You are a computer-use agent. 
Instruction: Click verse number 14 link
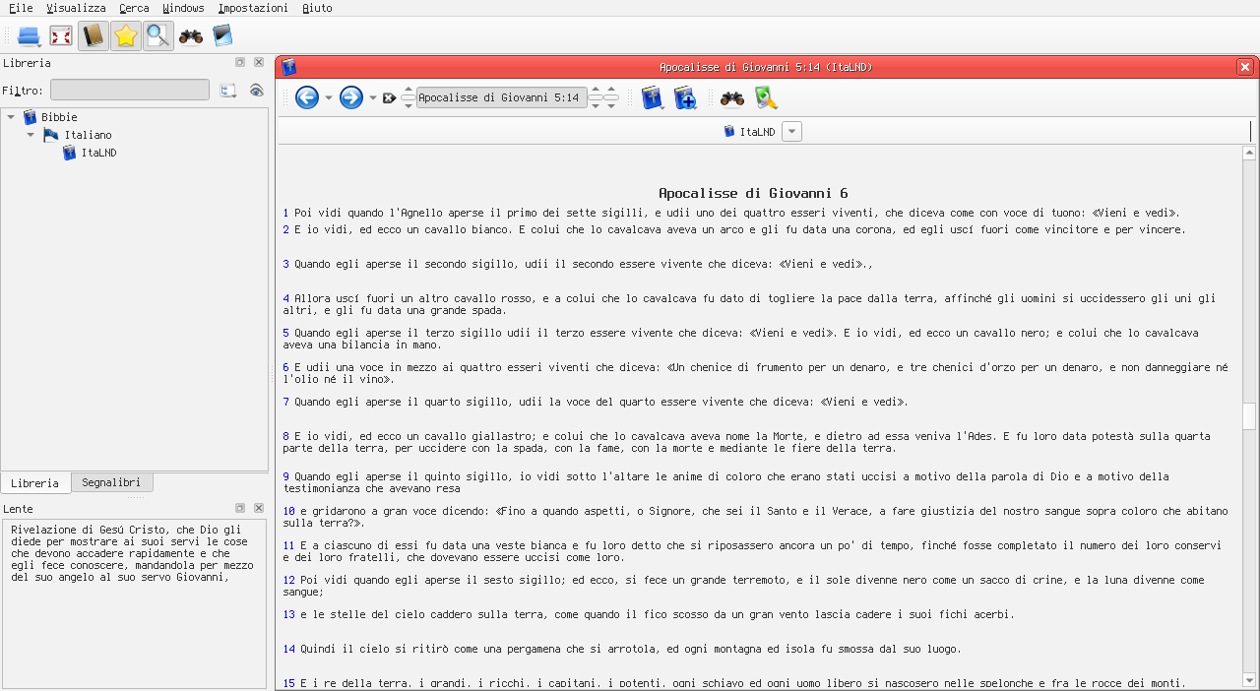pyautogui.click(x=289, y=650)
